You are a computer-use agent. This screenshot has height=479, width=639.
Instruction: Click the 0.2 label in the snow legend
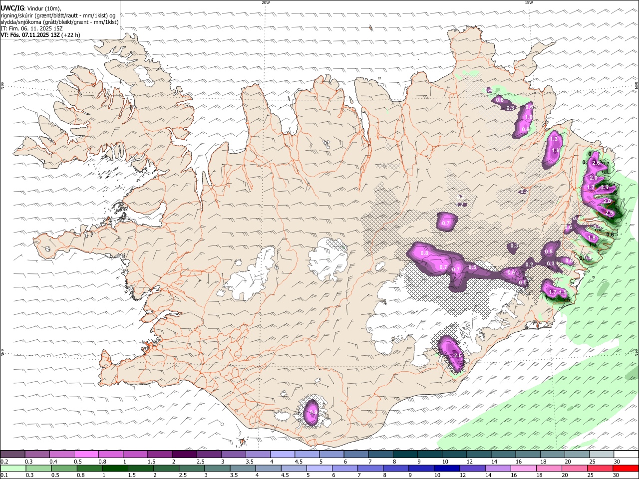(3, 462)
